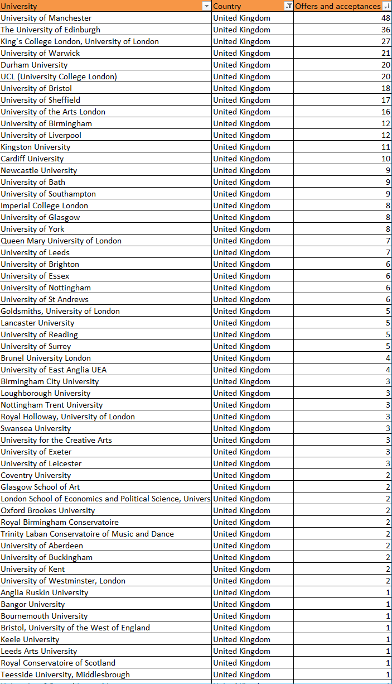Open the Country column filter dropdown
This screenshot has width=392, height=684.
[x=288, y=6]
